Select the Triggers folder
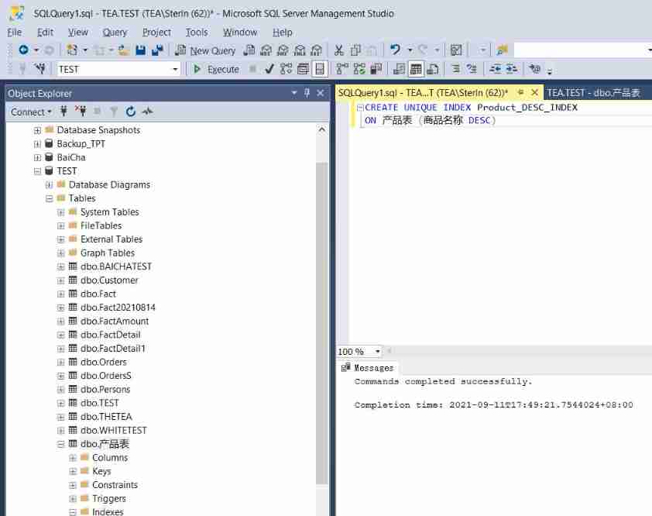This screenshot has width=652, height=516. coord(108,498)
